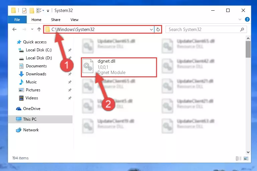This screenshot has width=257, height=171.
Task: Refresh the System32 folder view
Action: [158, 30]
